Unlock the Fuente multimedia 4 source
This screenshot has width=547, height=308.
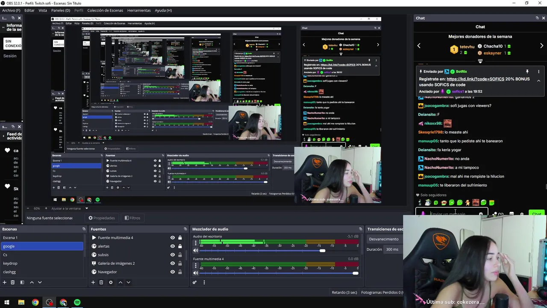[180, 237]
